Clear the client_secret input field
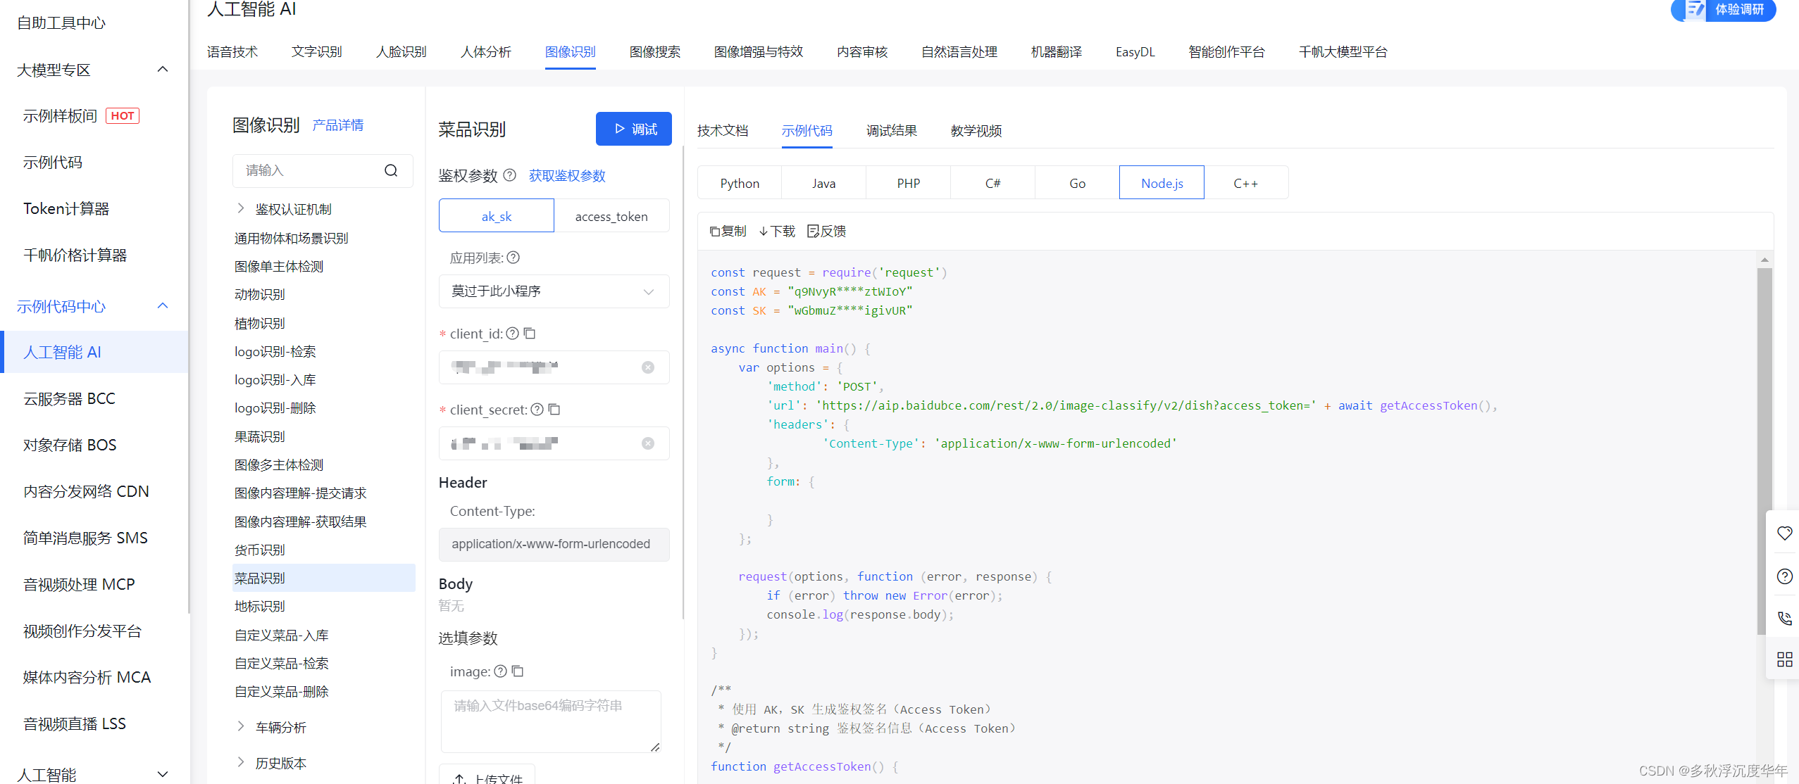 coord(648,443)
